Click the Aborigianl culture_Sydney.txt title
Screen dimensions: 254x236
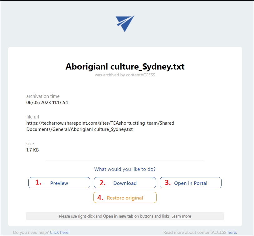pos(125,67)
